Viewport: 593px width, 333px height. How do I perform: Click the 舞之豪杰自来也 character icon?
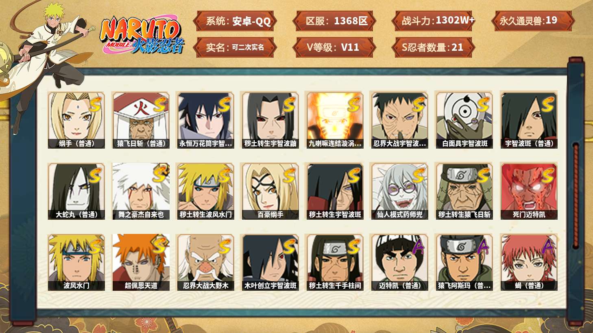coord(141,191)
